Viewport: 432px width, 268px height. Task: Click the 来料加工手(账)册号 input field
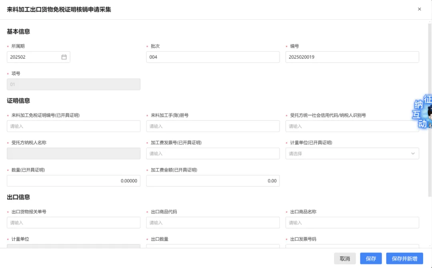pyautogui.click(x=213, y=126)
